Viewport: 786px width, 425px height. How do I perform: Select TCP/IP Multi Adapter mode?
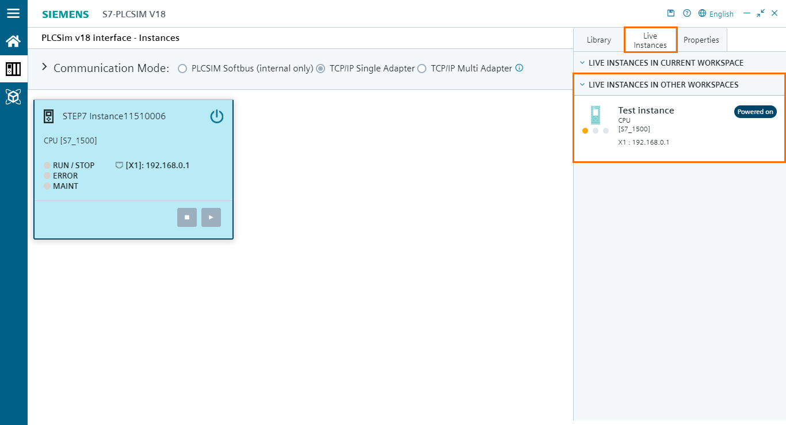click(422, 68)
